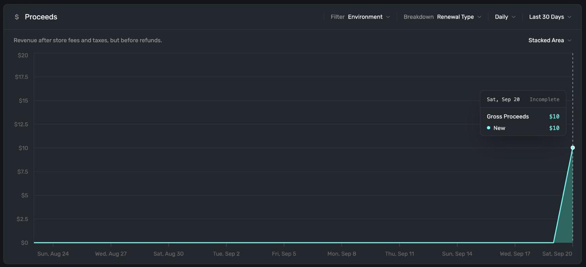Click the Fri, Sep 5 axis label

(x=284, y=254)
